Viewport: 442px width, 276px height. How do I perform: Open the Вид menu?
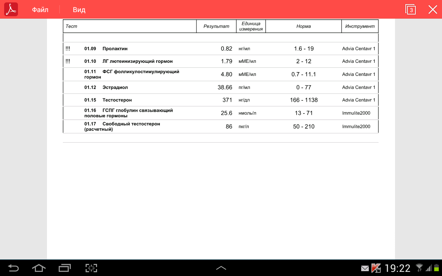[x=79, y=10]
